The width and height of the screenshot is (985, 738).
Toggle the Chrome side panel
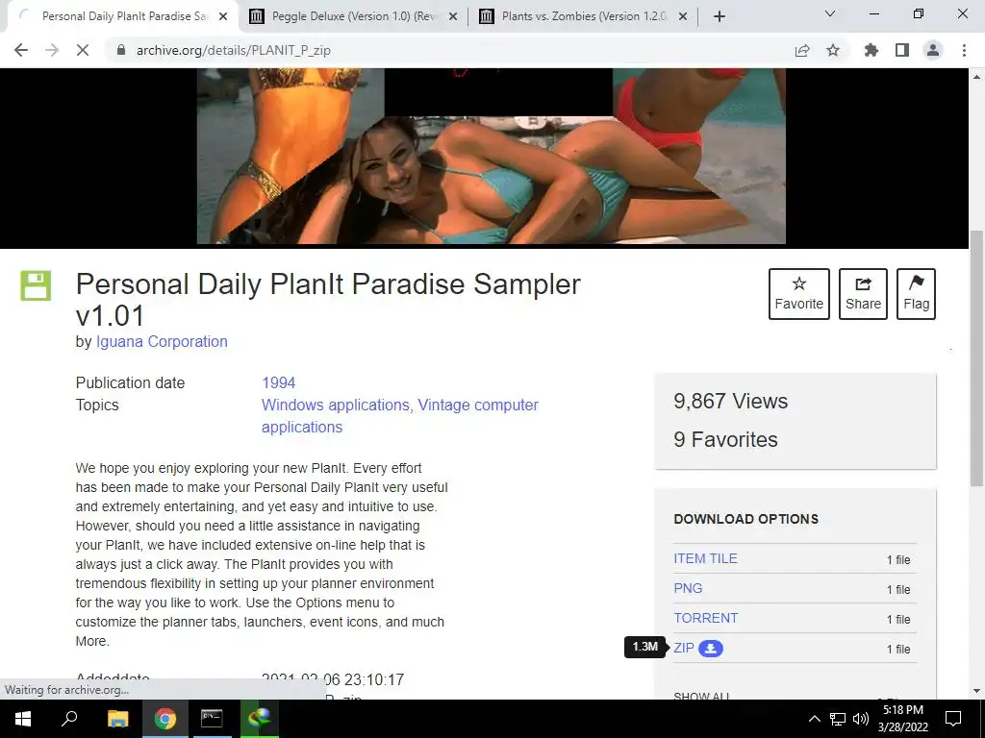902,50
